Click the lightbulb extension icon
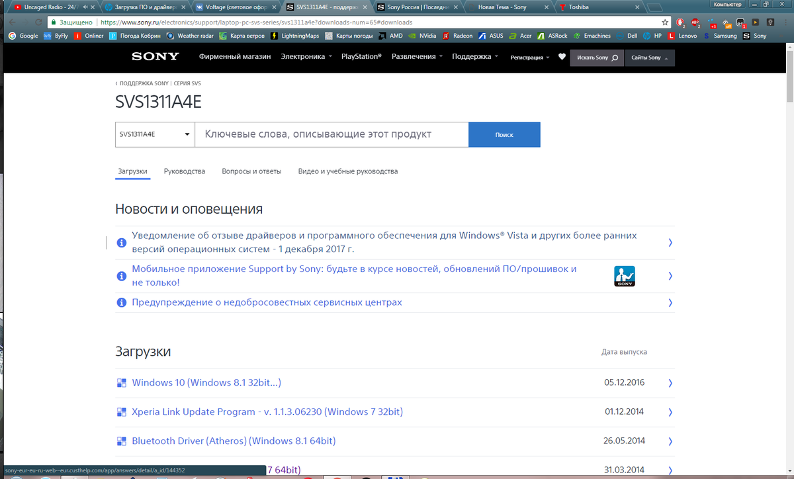Viewport: 794px width, 479px height. (770, 22)
